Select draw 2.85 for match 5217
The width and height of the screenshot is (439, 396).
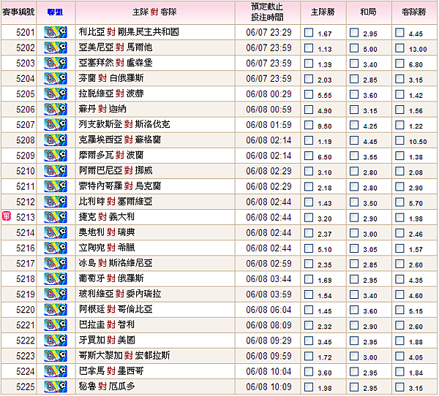pos(354,264)
